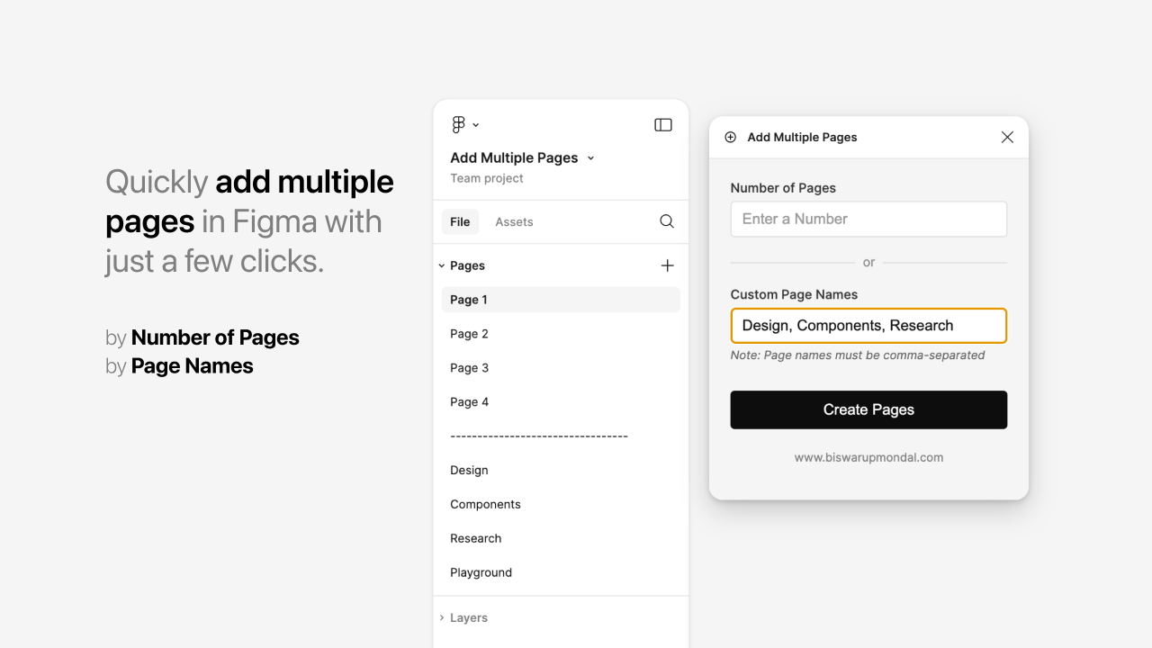Screen dimensions: 1152x648
Task: Click the Pages section heading
Action: coord(467,265)
